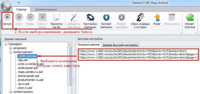Screen dimensions: 200x94
Task: Click the ad-parsers folder label
Action: point(20,48)
